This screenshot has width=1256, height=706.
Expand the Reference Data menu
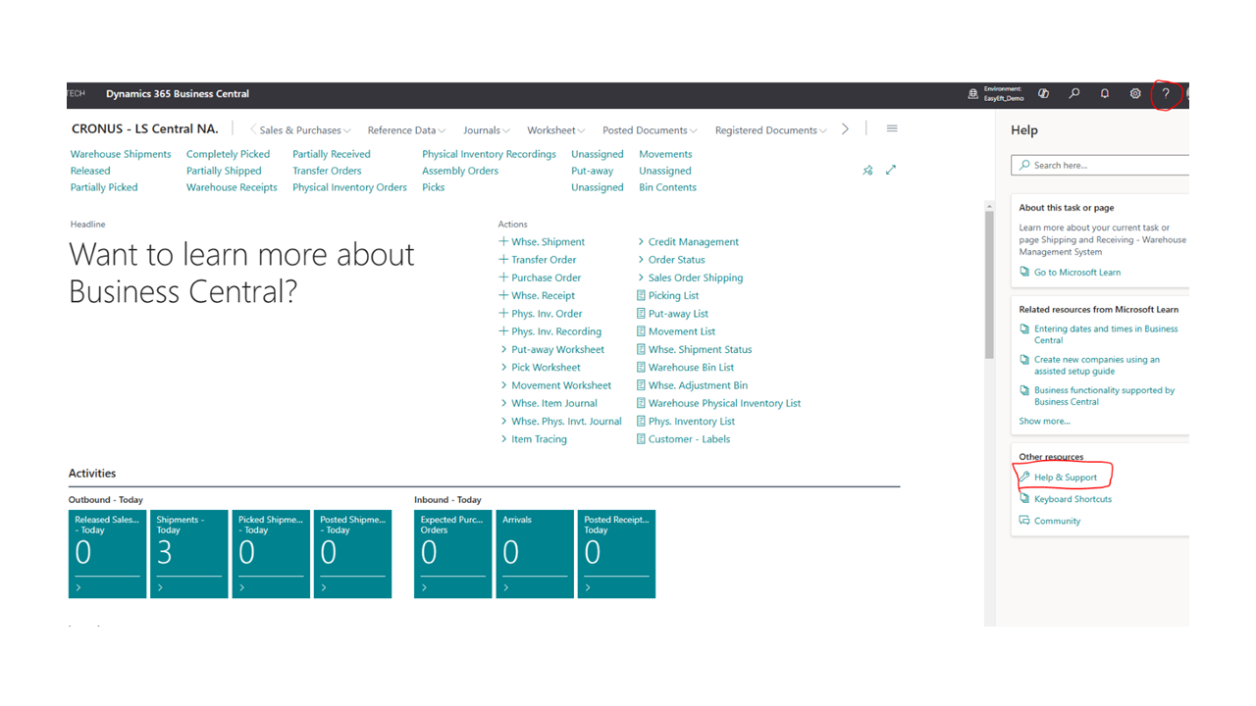pyautogui.click(x=406, y=130)
